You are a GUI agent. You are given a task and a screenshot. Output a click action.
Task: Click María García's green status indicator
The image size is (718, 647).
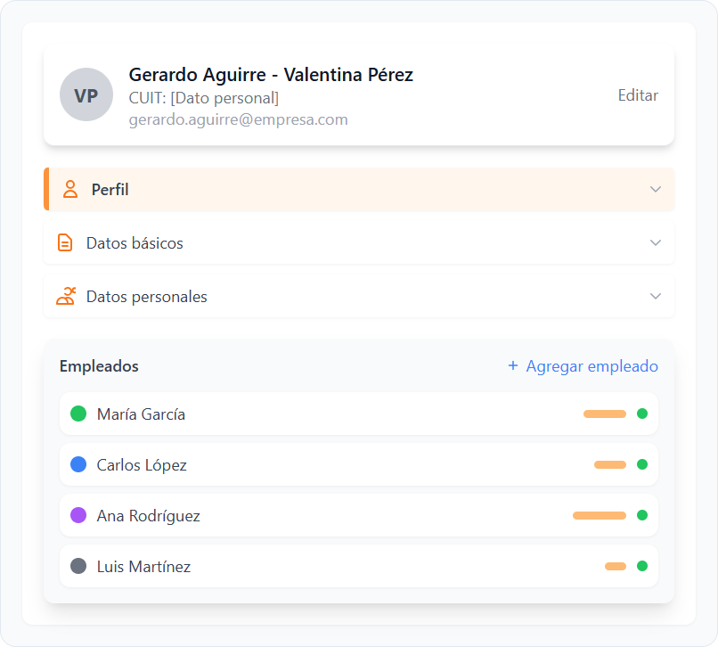[642, 414]
